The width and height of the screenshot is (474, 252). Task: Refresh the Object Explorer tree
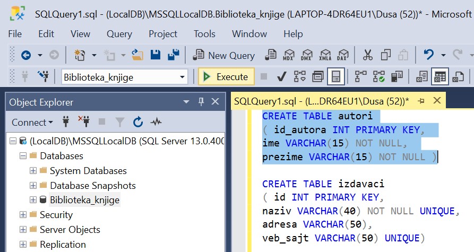[138, 122]
